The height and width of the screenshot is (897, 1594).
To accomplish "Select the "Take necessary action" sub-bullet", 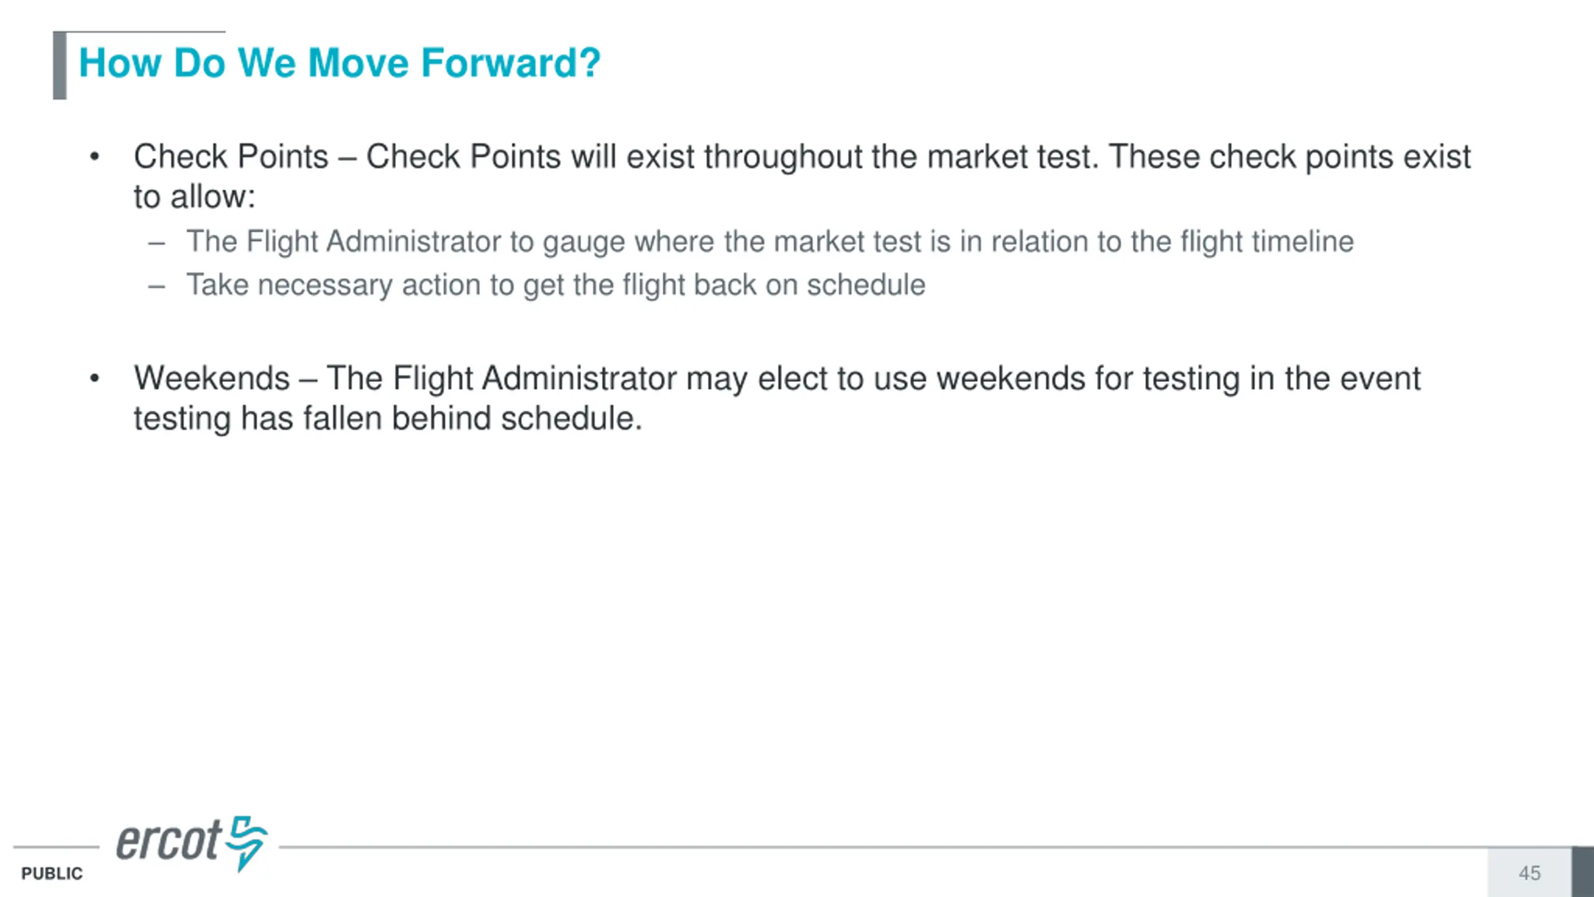I will [x=555, y=285].
